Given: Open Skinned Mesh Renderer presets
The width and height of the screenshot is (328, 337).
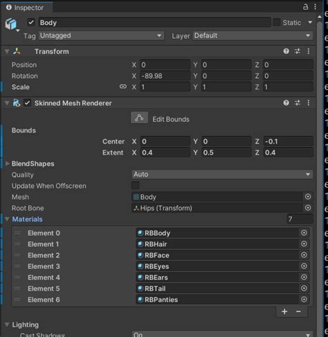Looking at the screenshot, I should [x=298, y=103].
